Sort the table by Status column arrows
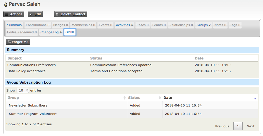The width and height of the screenshot is (263, 136). (x=160, y=98)
